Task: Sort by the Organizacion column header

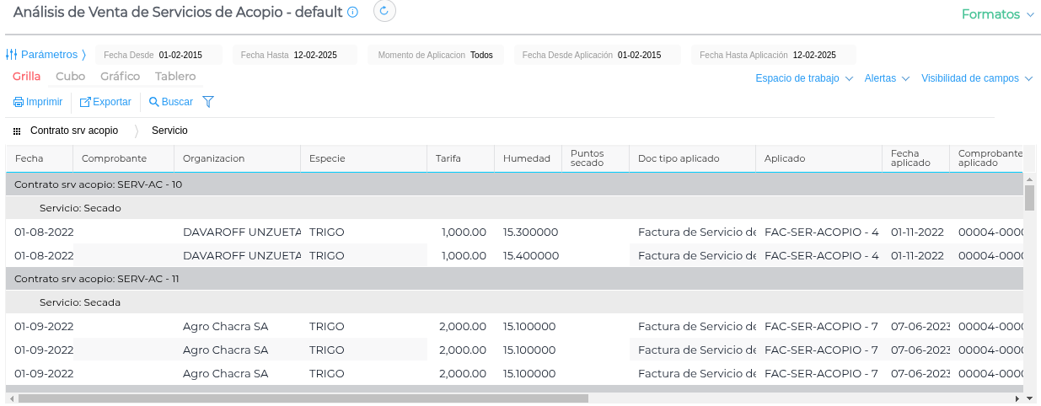Action: [213, 158]
